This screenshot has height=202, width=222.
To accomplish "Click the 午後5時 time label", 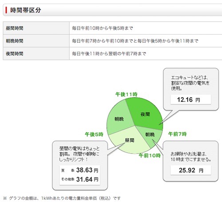I will pos(94,135).
